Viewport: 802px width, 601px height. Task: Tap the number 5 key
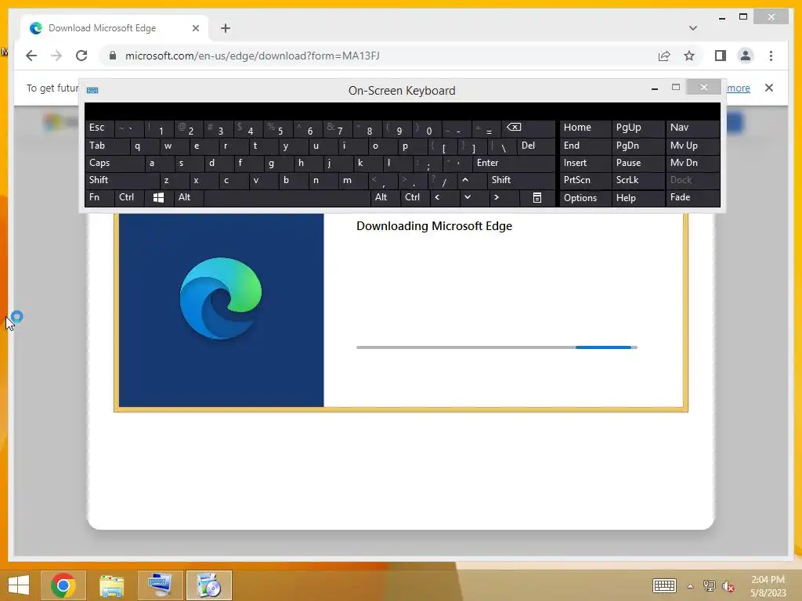click(x=278, y=129)
